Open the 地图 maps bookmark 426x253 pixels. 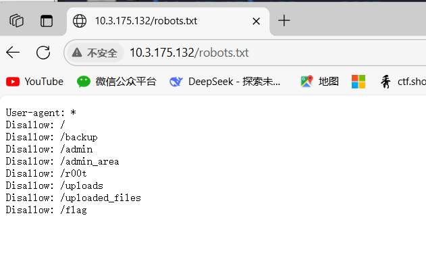[319, 82]
